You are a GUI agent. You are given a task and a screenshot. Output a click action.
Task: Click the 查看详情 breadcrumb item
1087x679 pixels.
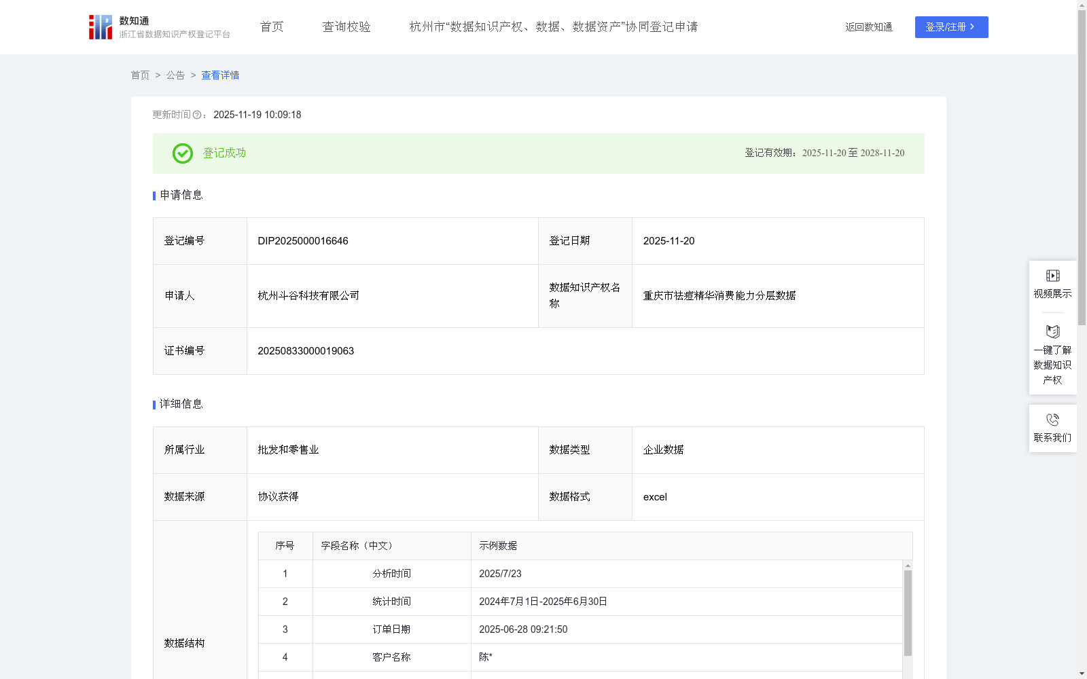click(219, 75)
